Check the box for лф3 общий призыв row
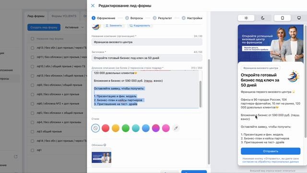This screenshot has width=307, height=173. pyautogui.click(x=32, y=132)
